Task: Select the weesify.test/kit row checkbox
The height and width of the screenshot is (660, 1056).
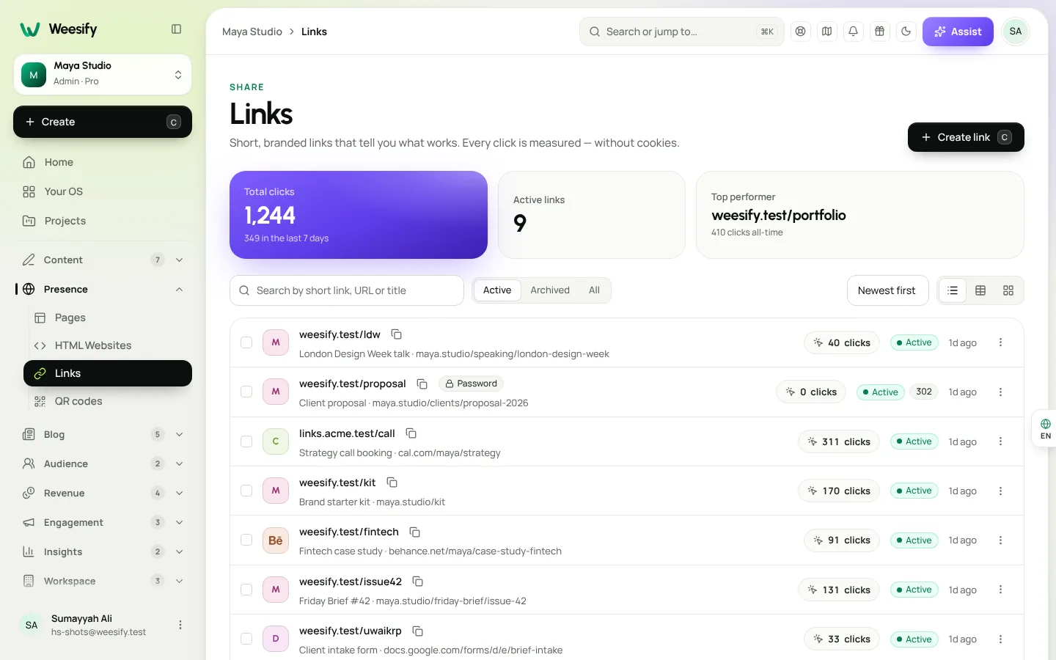Action: pos(246,491)
